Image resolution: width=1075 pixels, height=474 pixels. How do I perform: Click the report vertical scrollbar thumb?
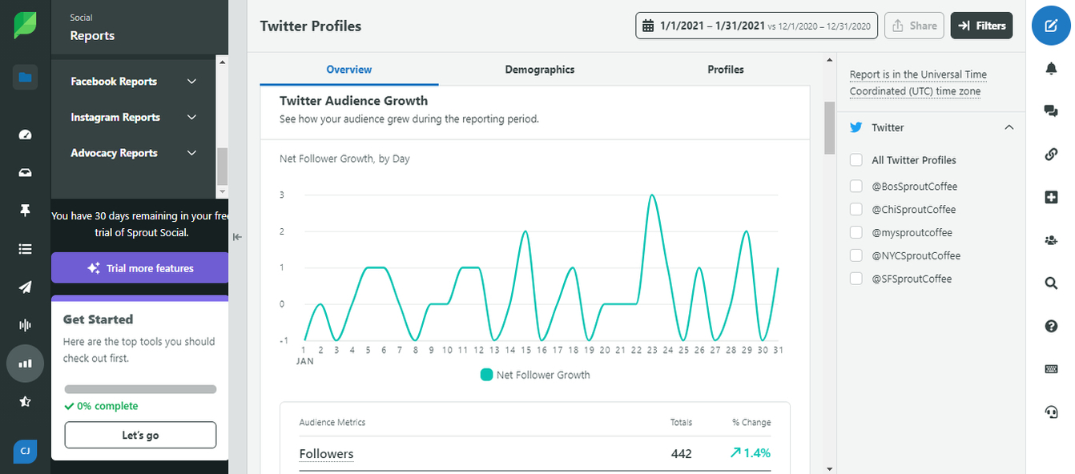(x=830, y=128)
